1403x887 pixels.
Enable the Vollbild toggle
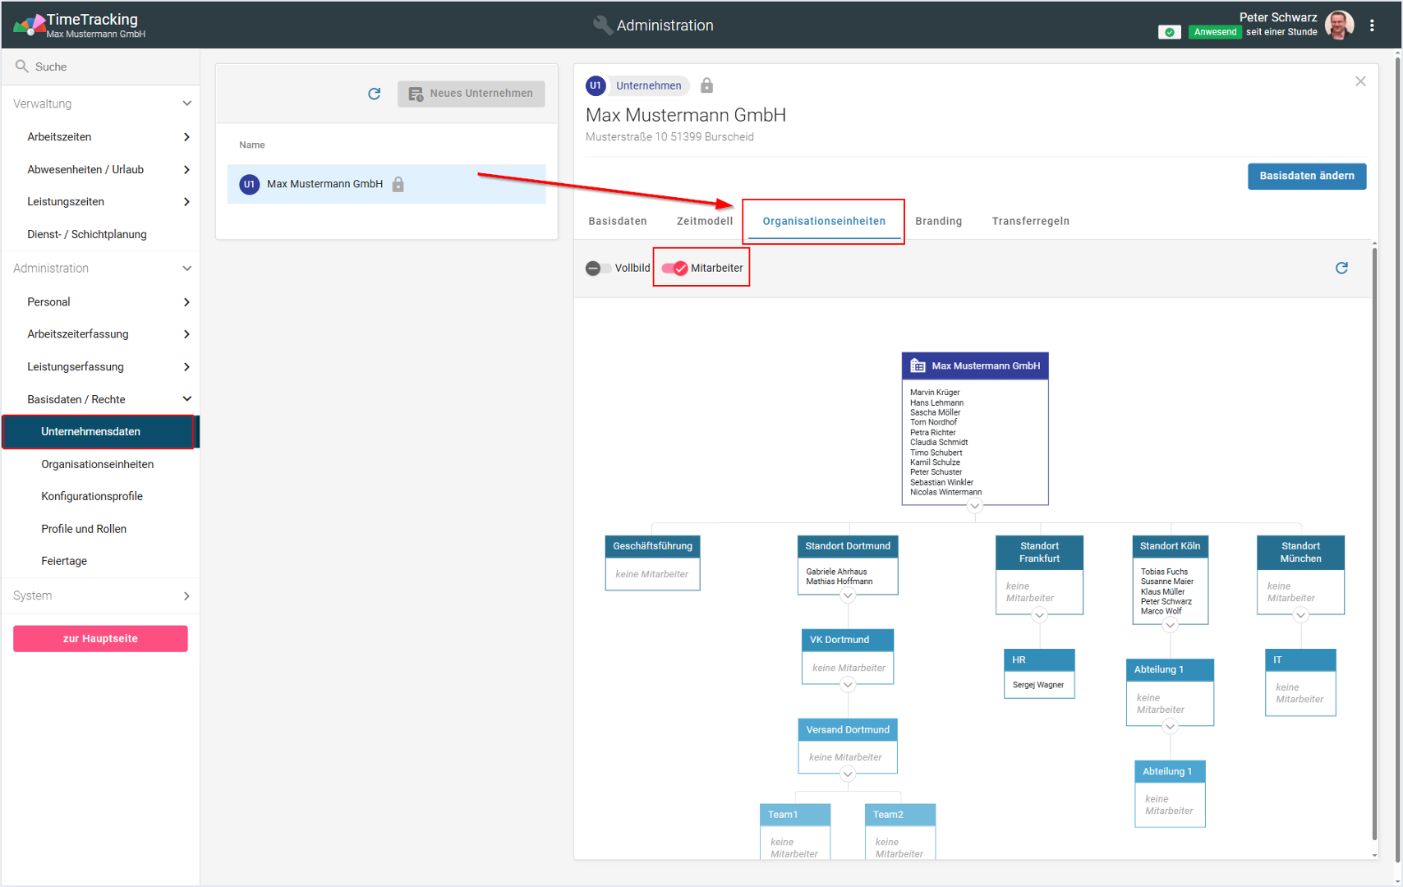pyautogui.click(x=597, y=268)
